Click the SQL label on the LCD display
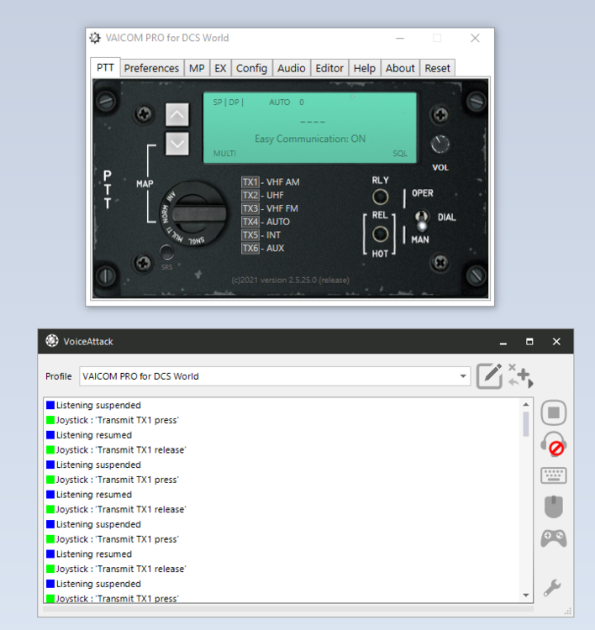595x630 pixels. 400,154
